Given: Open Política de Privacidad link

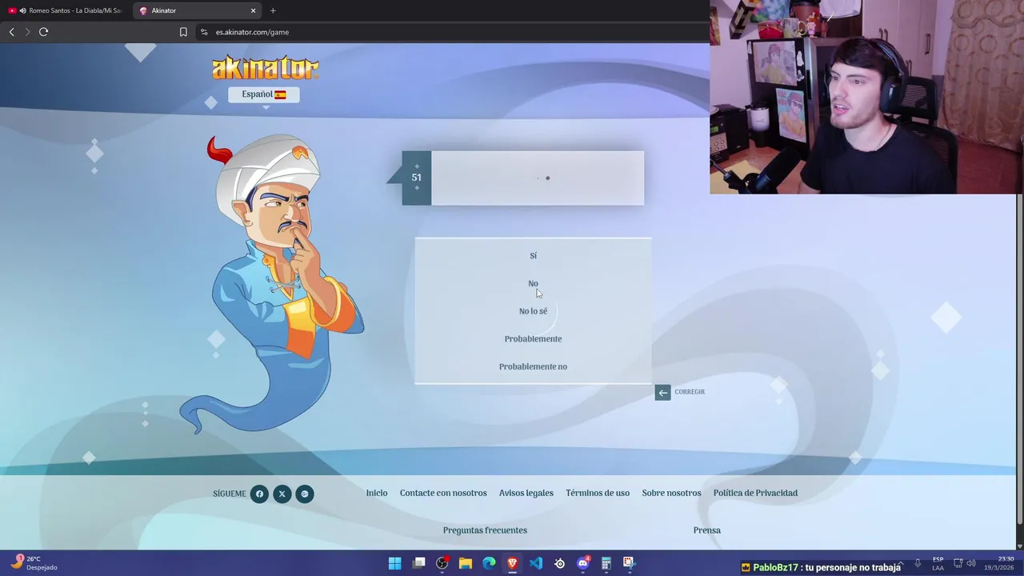Looking at the screenshot, I should click(x=755, y=493).
